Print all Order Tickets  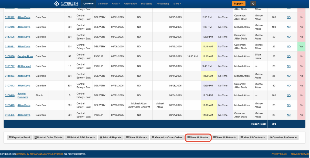48,137
